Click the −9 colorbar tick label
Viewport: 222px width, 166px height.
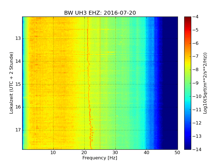[x=196, y=83]
